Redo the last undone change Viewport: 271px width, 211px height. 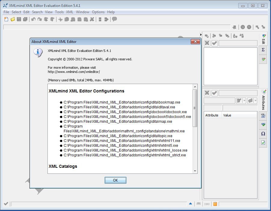[x=40, y=19]
